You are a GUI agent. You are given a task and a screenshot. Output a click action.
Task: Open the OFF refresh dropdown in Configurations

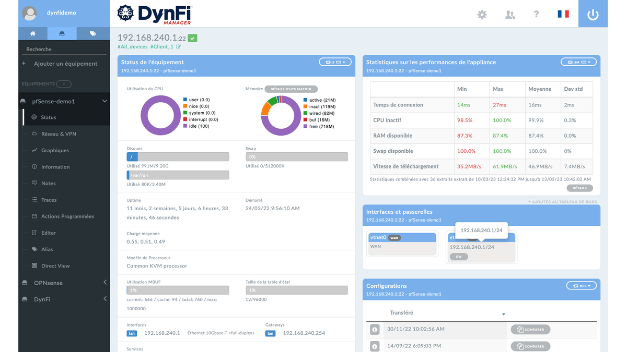point(581,286)
